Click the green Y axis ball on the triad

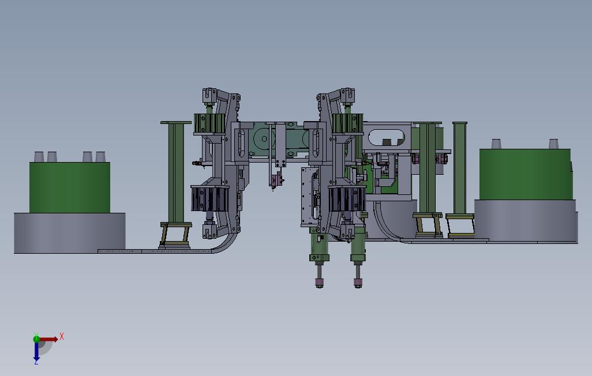(x=36, y=339)
